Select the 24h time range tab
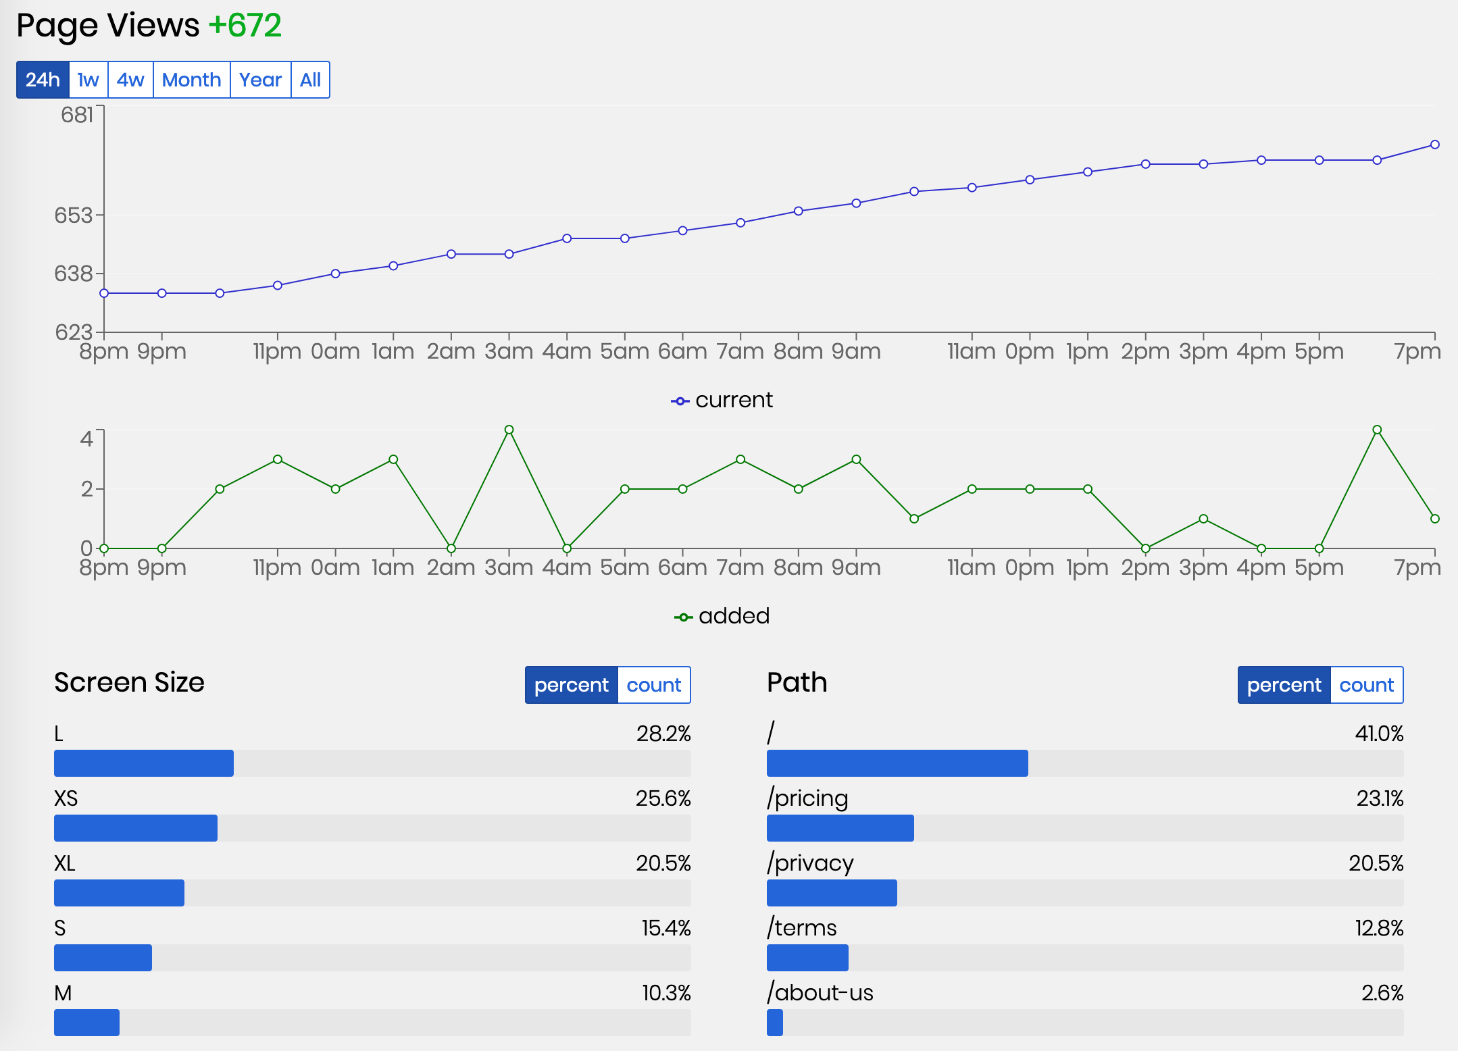This screenshot has width=1458, height=1051. pos(43,80)
